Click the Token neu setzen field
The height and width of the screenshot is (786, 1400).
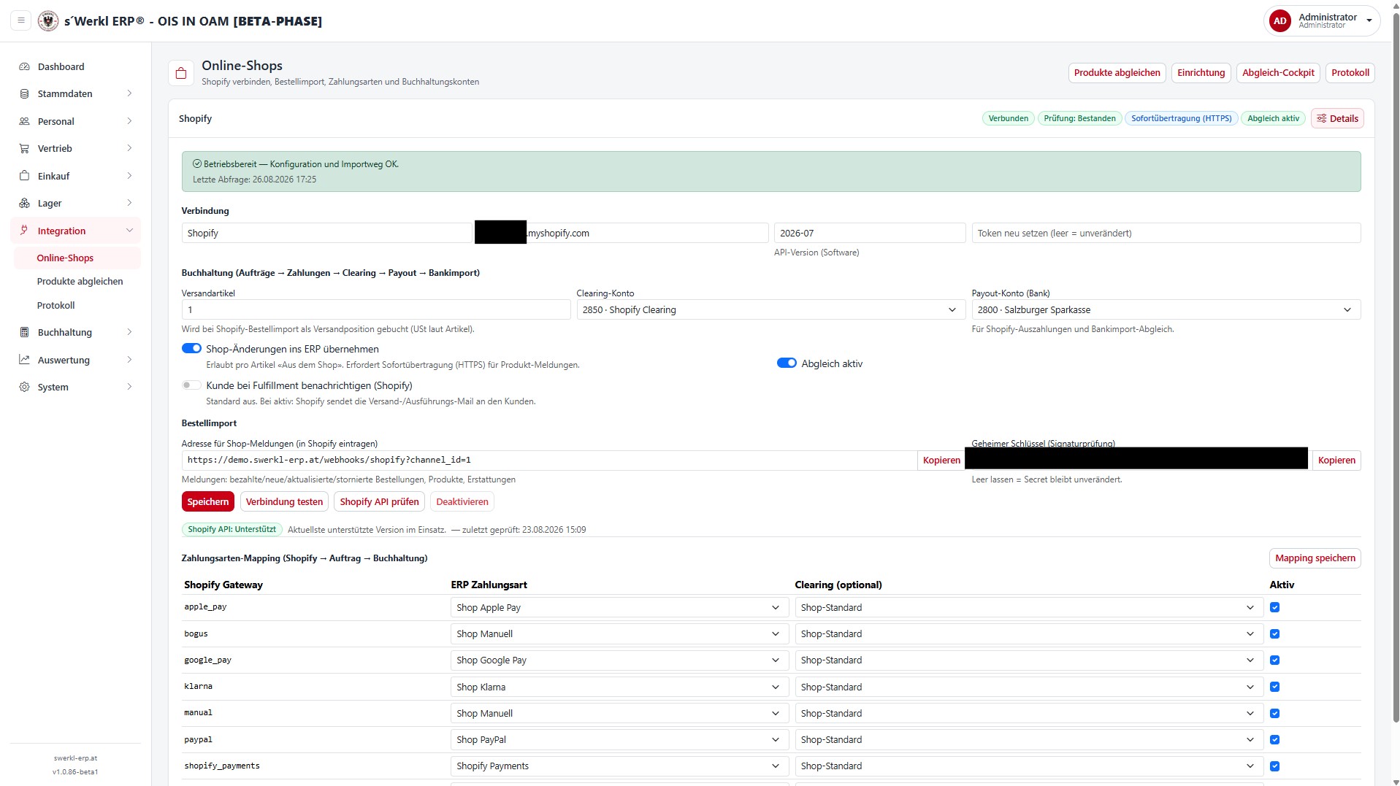pos(1166,233)
